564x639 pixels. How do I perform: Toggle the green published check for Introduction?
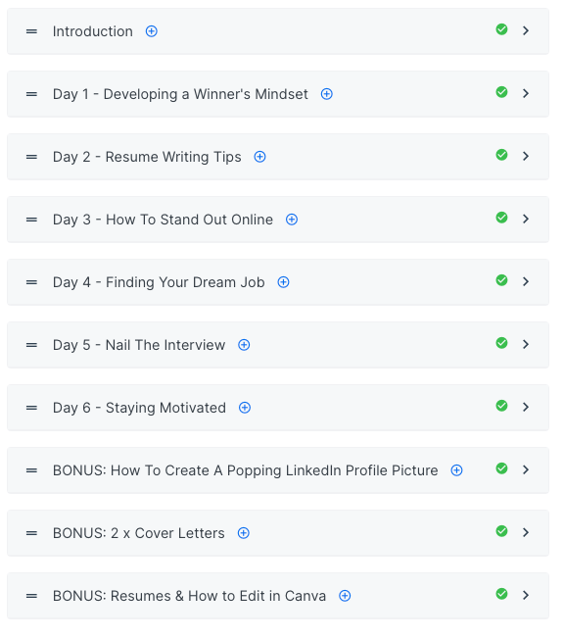(501, 29)
